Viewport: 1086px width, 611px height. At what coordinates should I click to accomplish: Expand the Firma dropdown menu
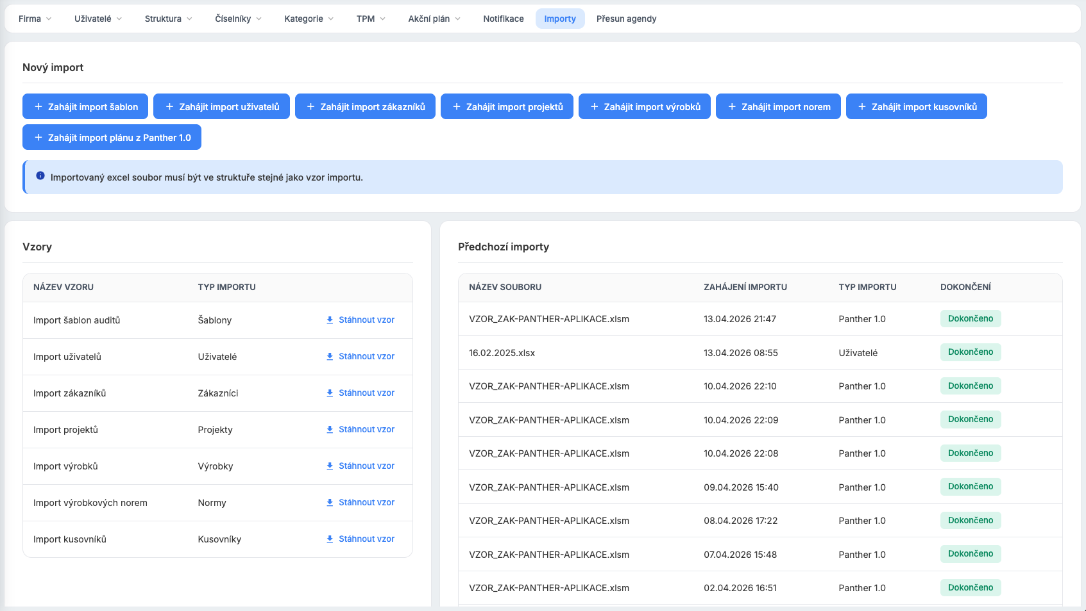(x=35, y=19)
